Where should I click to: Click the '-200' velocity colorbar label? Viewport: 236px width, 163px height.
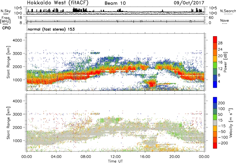coord(223,143)
